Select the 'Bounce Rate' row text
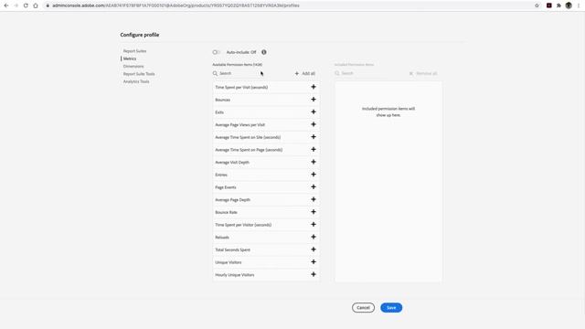 point(226,212)
